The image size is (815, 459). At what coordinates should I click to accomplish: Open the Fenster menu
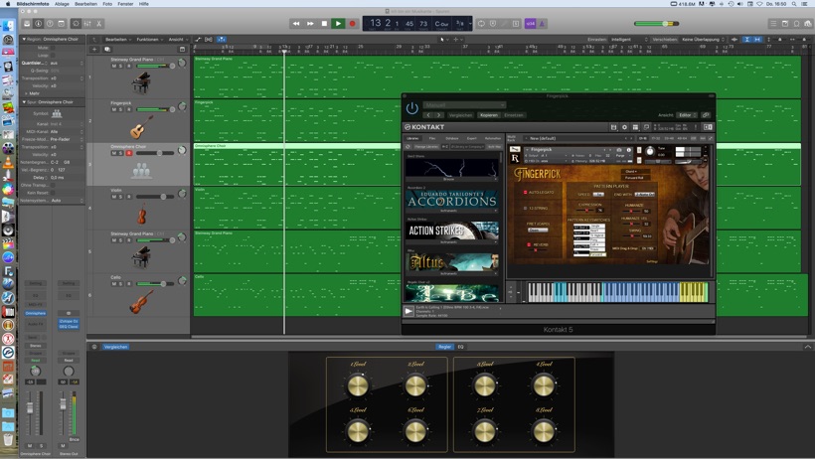(125, 4)
